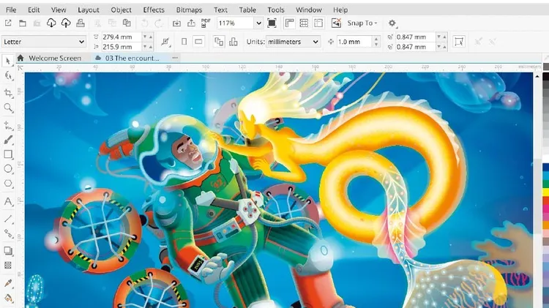This screenshot has width=549, height=308.
Task: Pick the green swatch in color palette
Action: (x=546, y=184)
